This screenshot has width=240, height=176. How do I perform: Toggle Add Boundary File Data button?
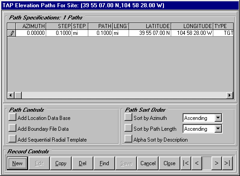[x=12, y=128]
